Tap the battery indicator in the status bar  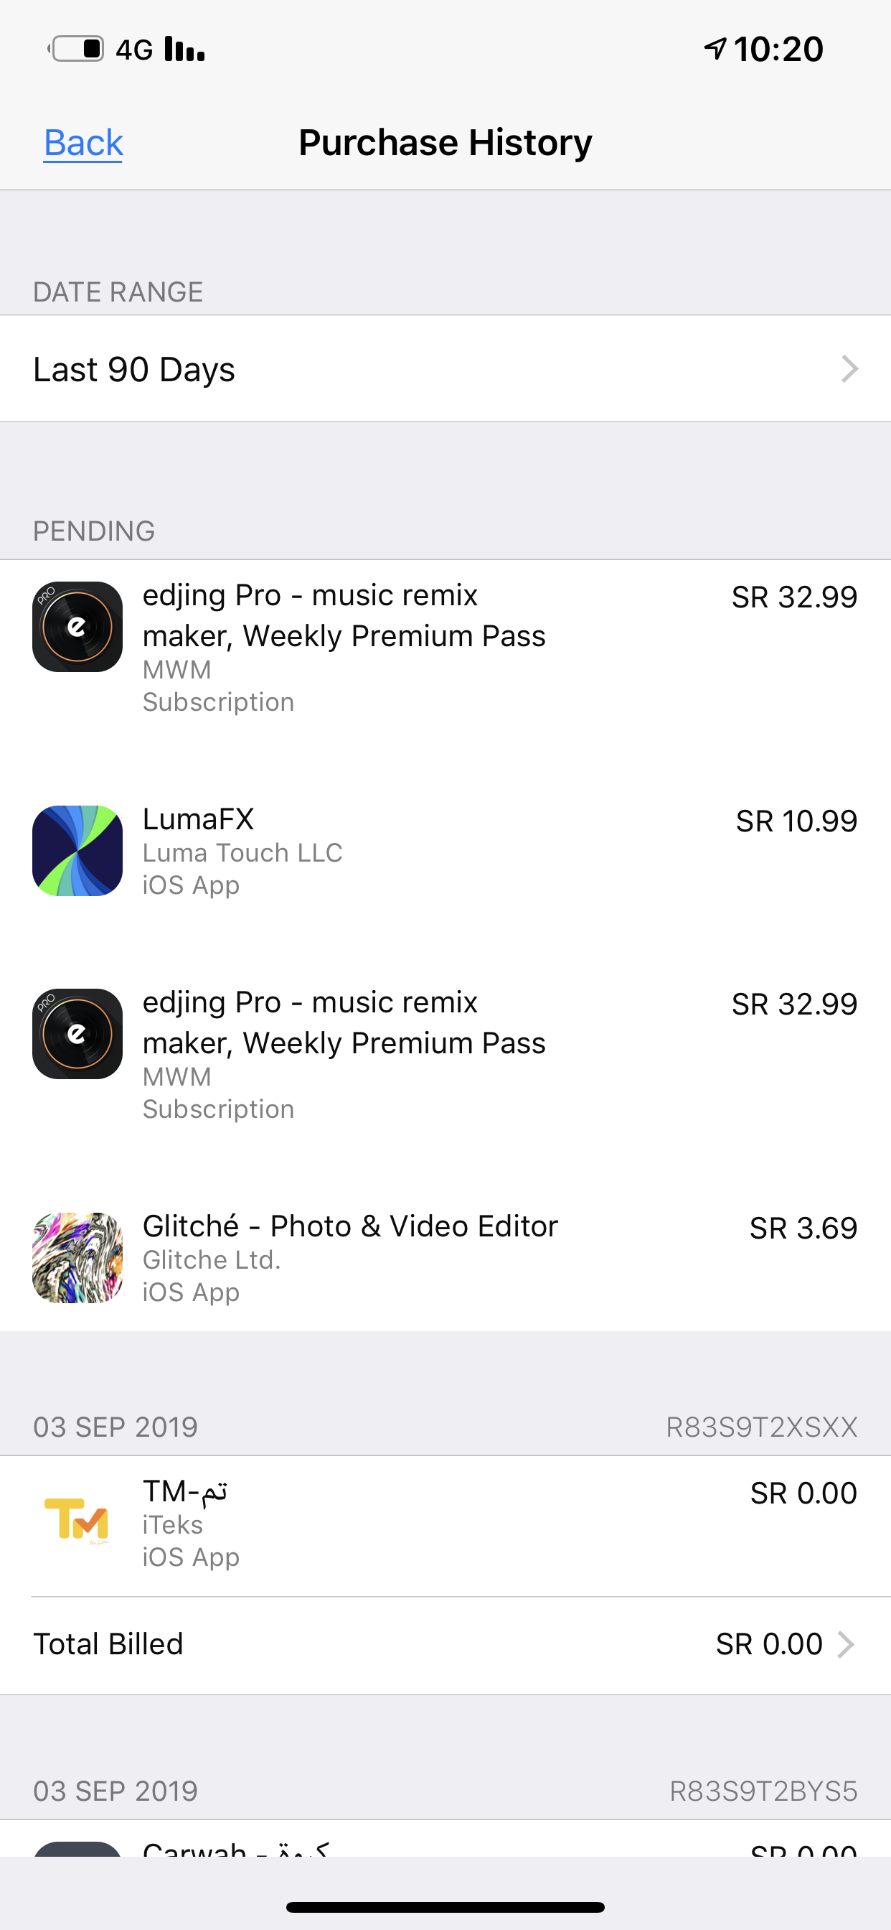coord(76,49)
